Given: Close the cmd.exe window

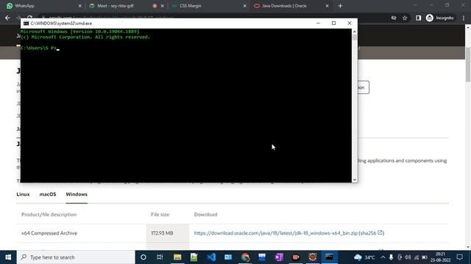Looking at the screenshot, I should [x=350, y=23].
